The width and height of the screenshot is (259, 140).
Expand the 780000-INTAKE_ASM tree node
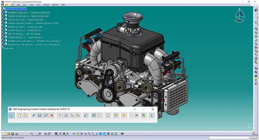coord(3,16)
